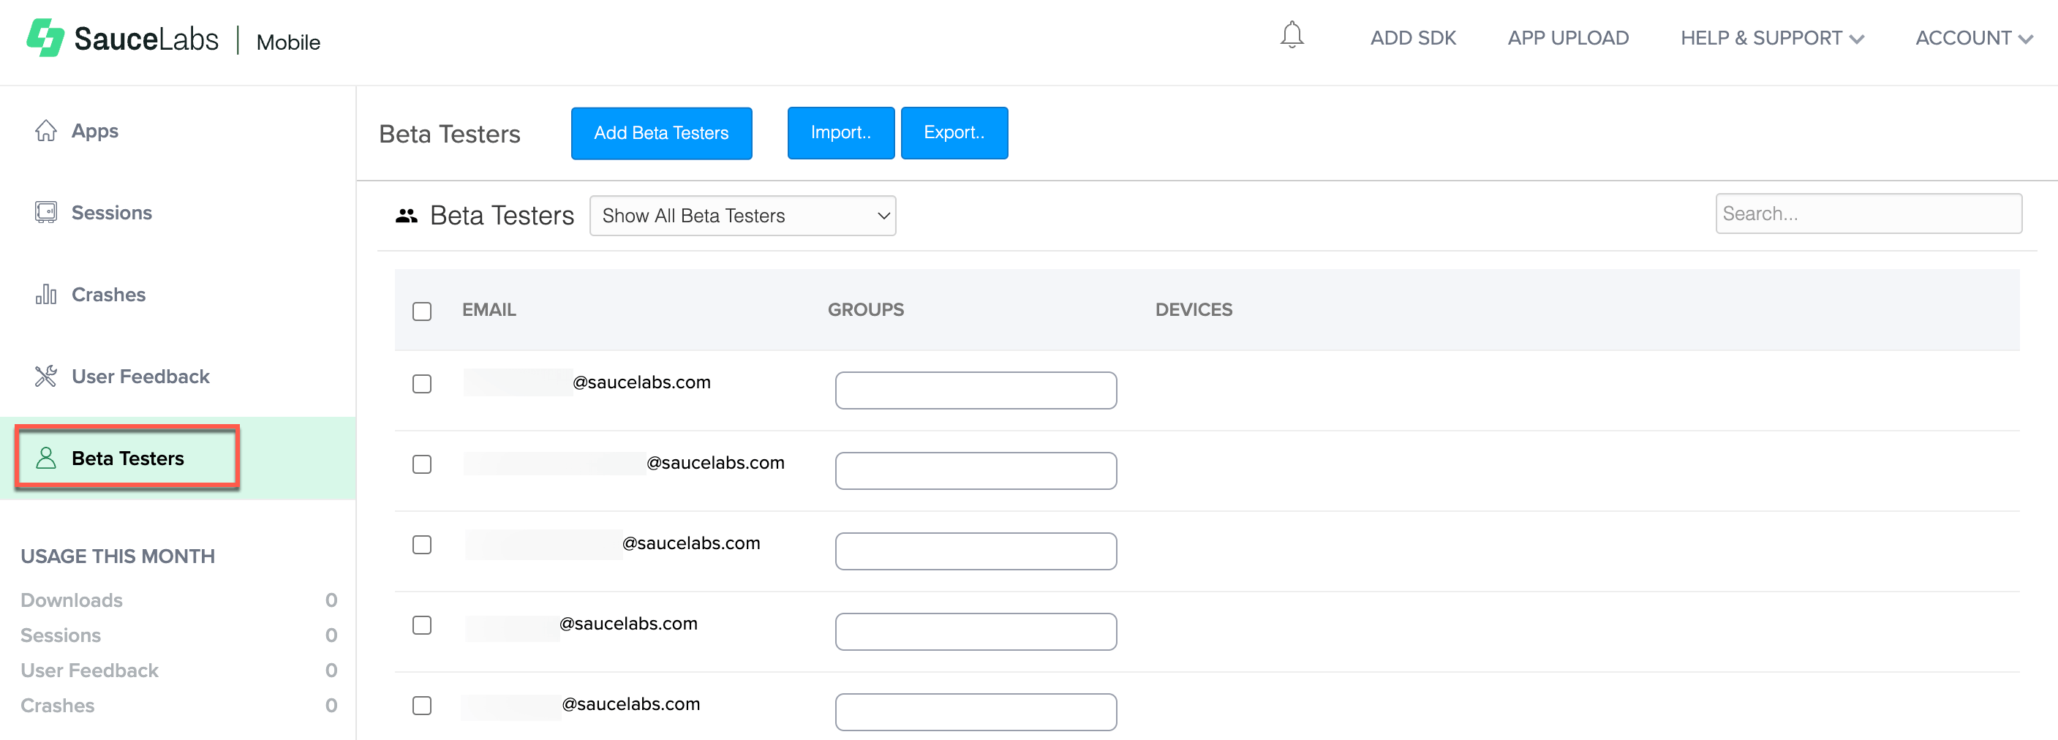Expand the Help & Support menu
The width and height of the screenshot is (2058, 740).
(x=1771, y=37)
